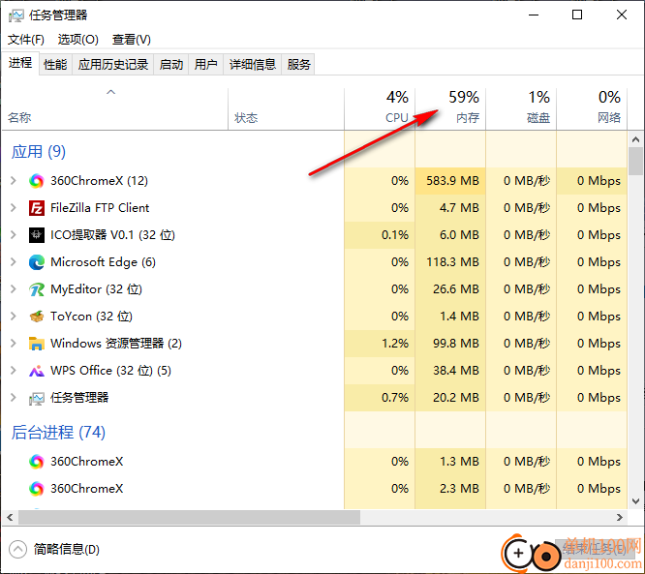Click the 99.8 MB memory cell
The width and height of the screenshot is (645, 574).
[450, 344]
